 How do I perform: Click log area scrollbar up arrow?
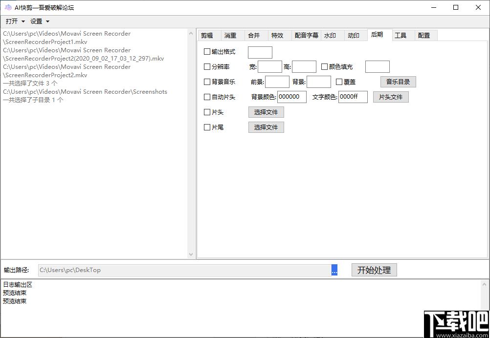484,284
